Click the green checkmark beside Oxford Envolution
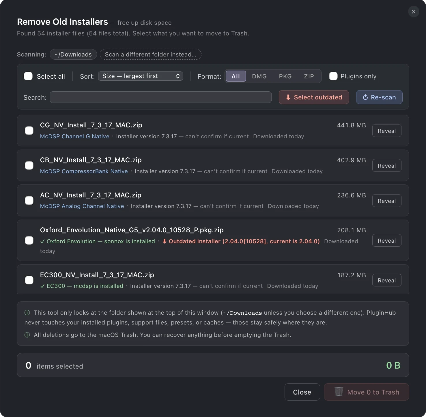 tap(42, 241)
